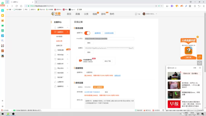Open the user account dropdown arrow in header
Viewport: 206px width, 116px height.
coord(156,14)
